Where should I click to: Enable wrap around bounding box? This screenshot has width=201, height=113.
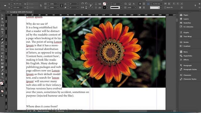point(144,4)
